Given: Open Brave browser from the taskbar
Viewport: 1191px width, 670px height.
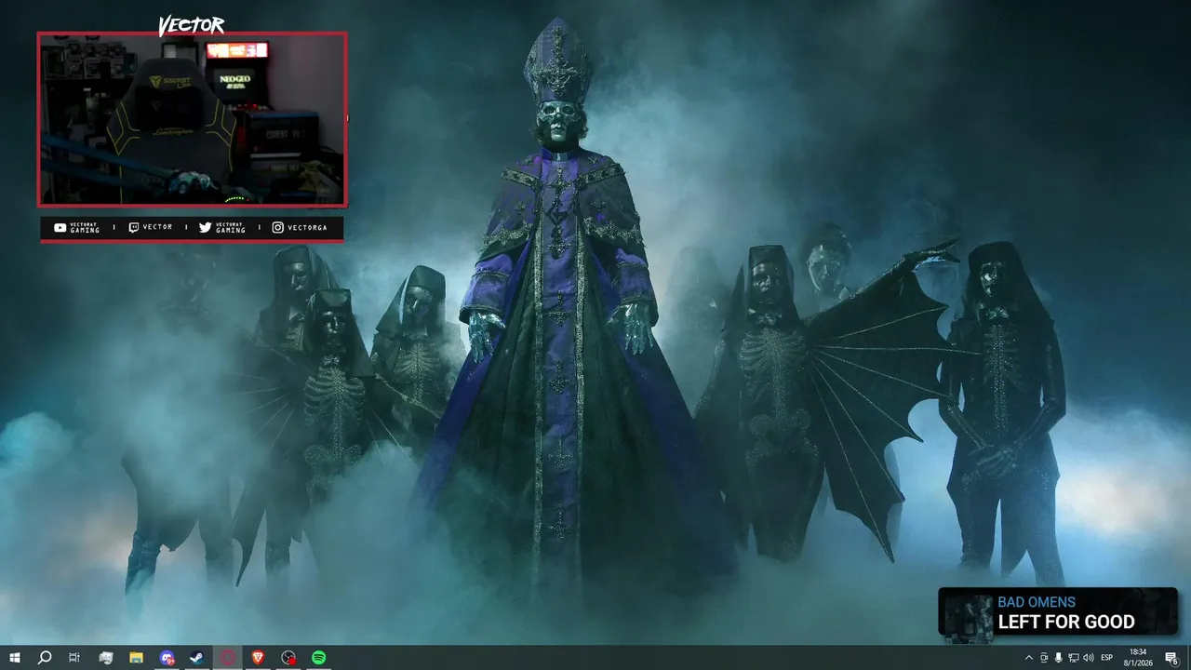Looking at the screenshot, I should [258, 658].
